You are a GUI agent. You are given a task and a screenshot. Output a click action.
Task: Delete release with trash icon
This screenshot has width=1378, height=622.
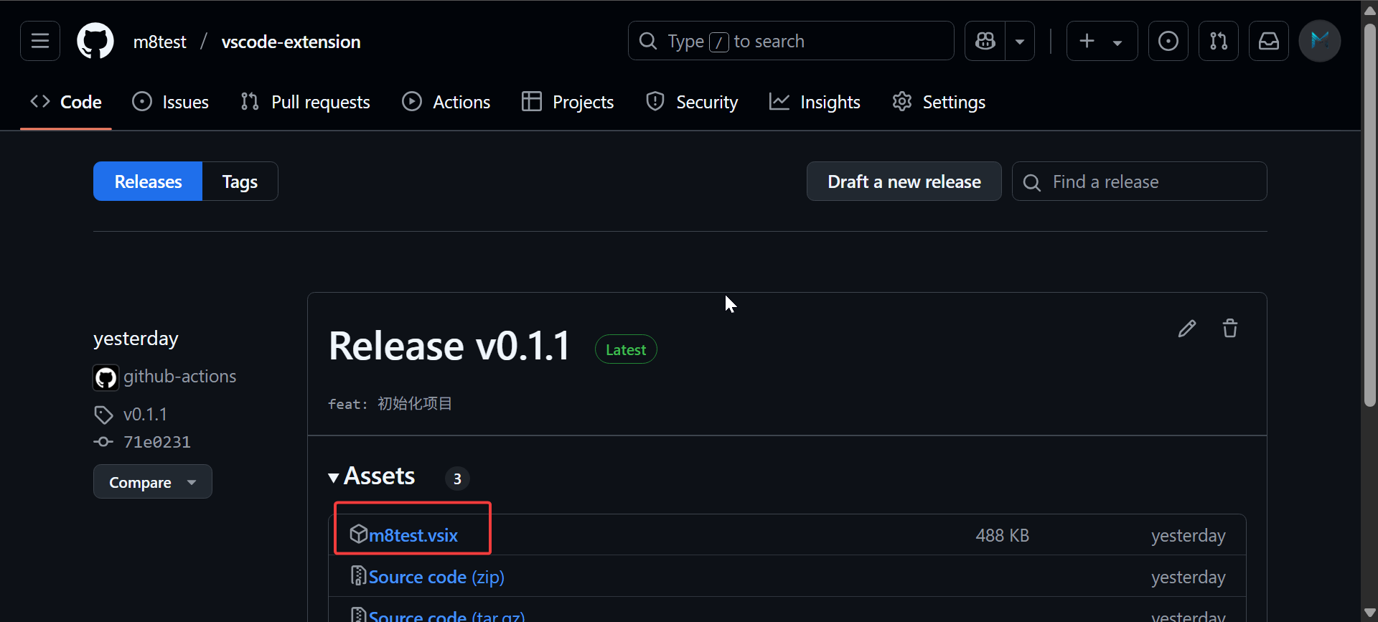pyautogui.click(x=1230, y=329)
